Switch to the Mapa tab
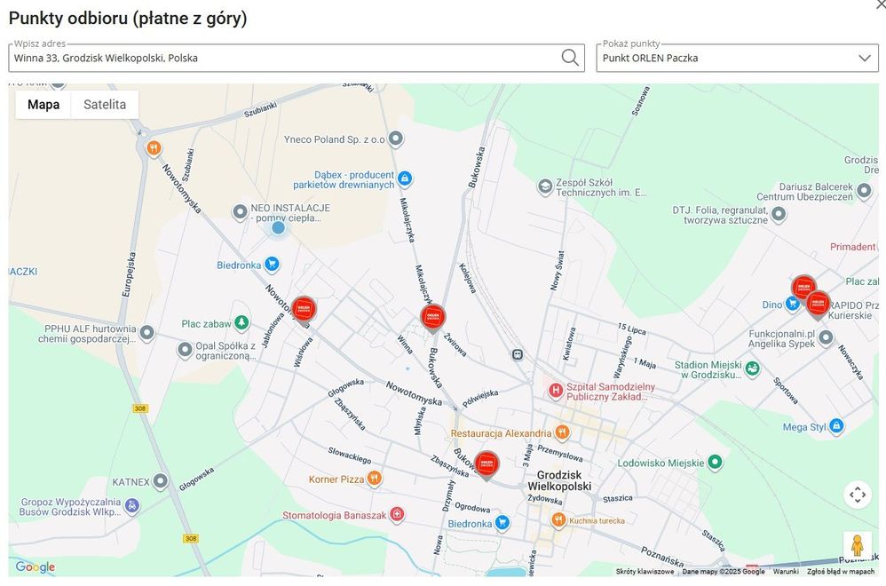This screenshot has height=586, width=886. tap(44, 105)
